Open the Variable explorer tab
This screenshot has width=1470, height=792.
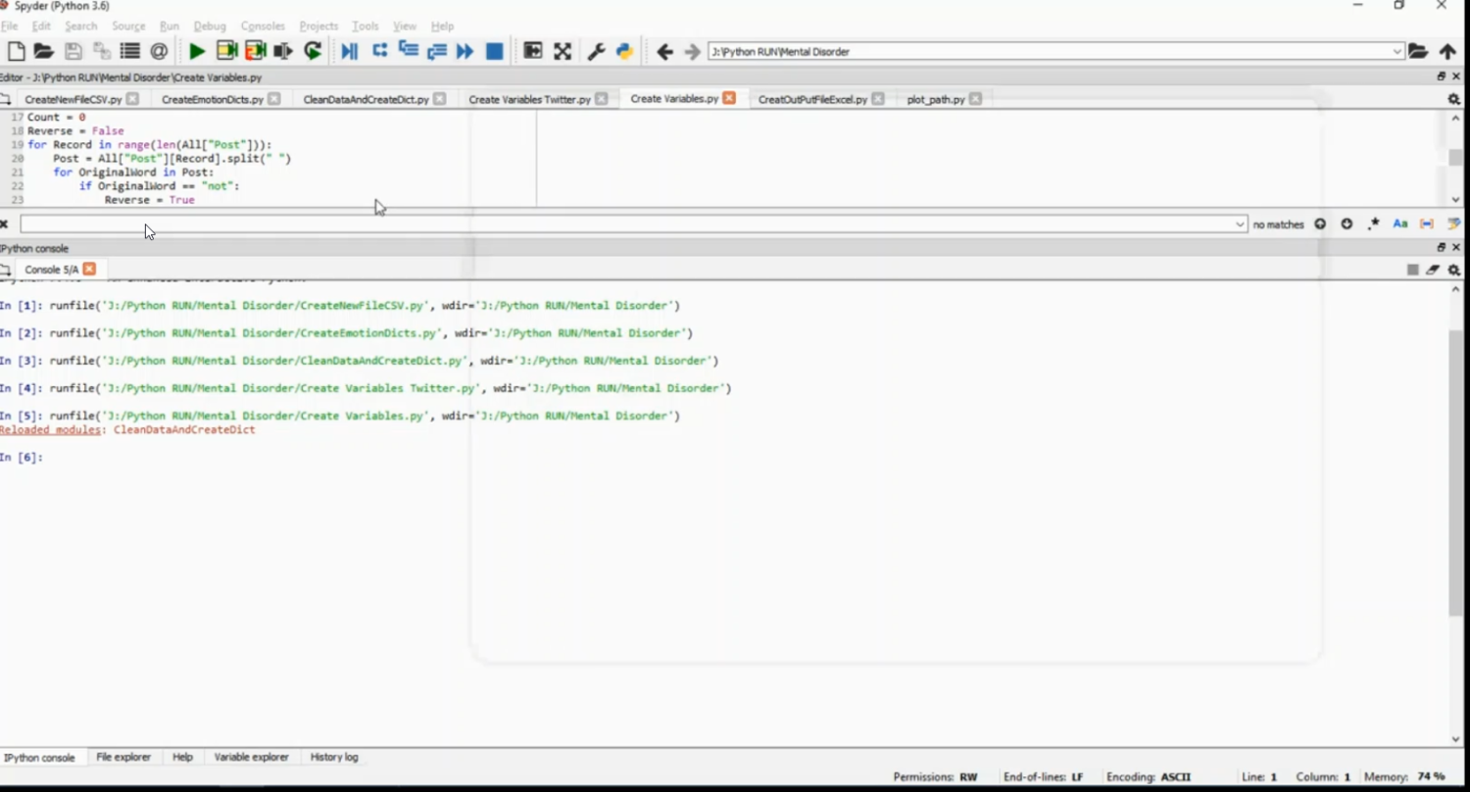tap(251, 757)
